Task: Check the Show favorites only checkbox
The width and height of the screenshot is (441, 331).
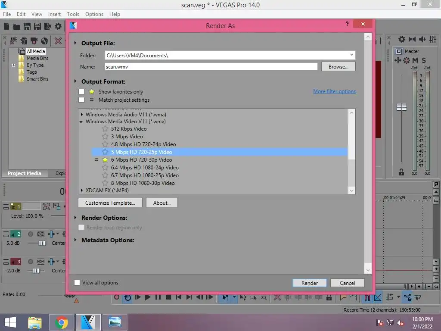Action: click(81, 91)
